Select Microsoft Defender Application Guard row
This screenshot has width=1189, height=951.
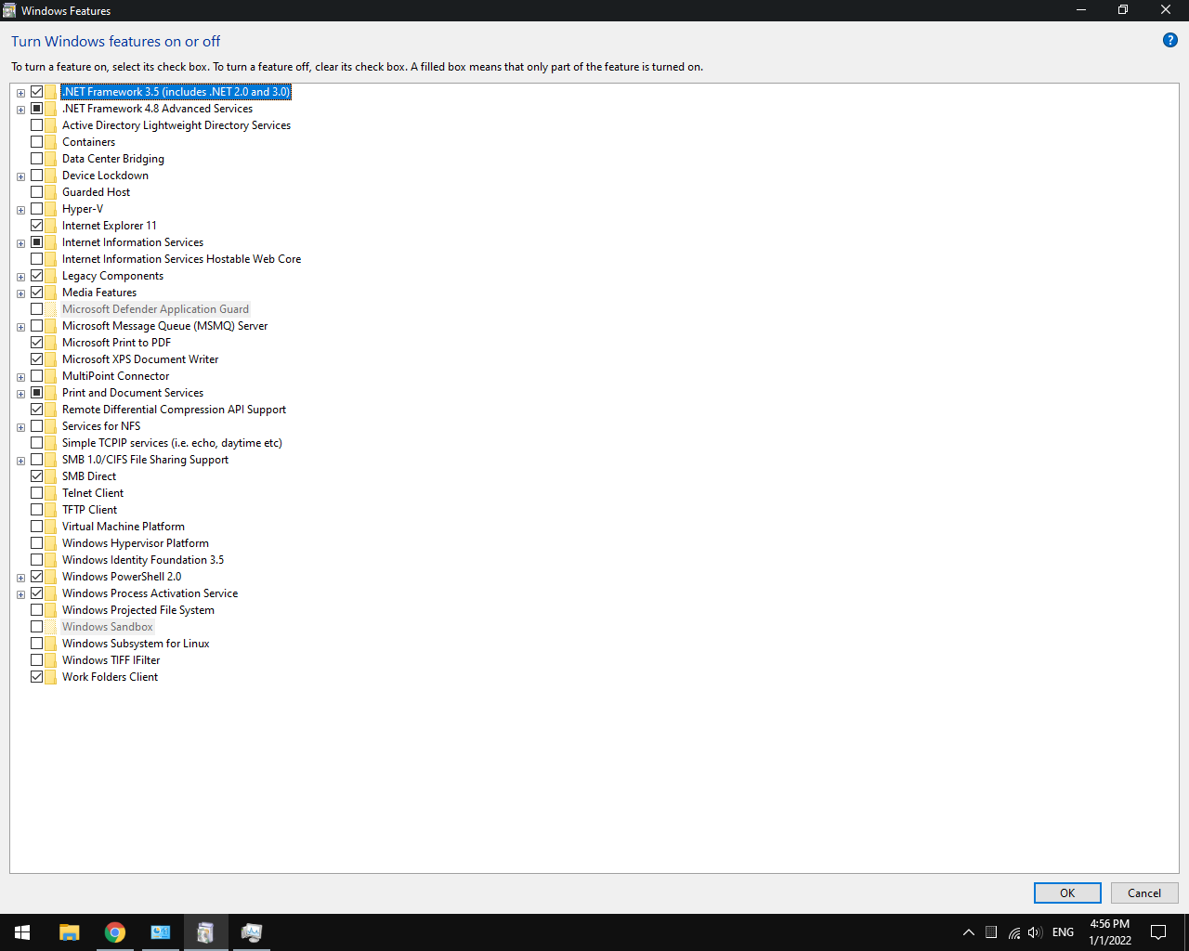(155, 309)
